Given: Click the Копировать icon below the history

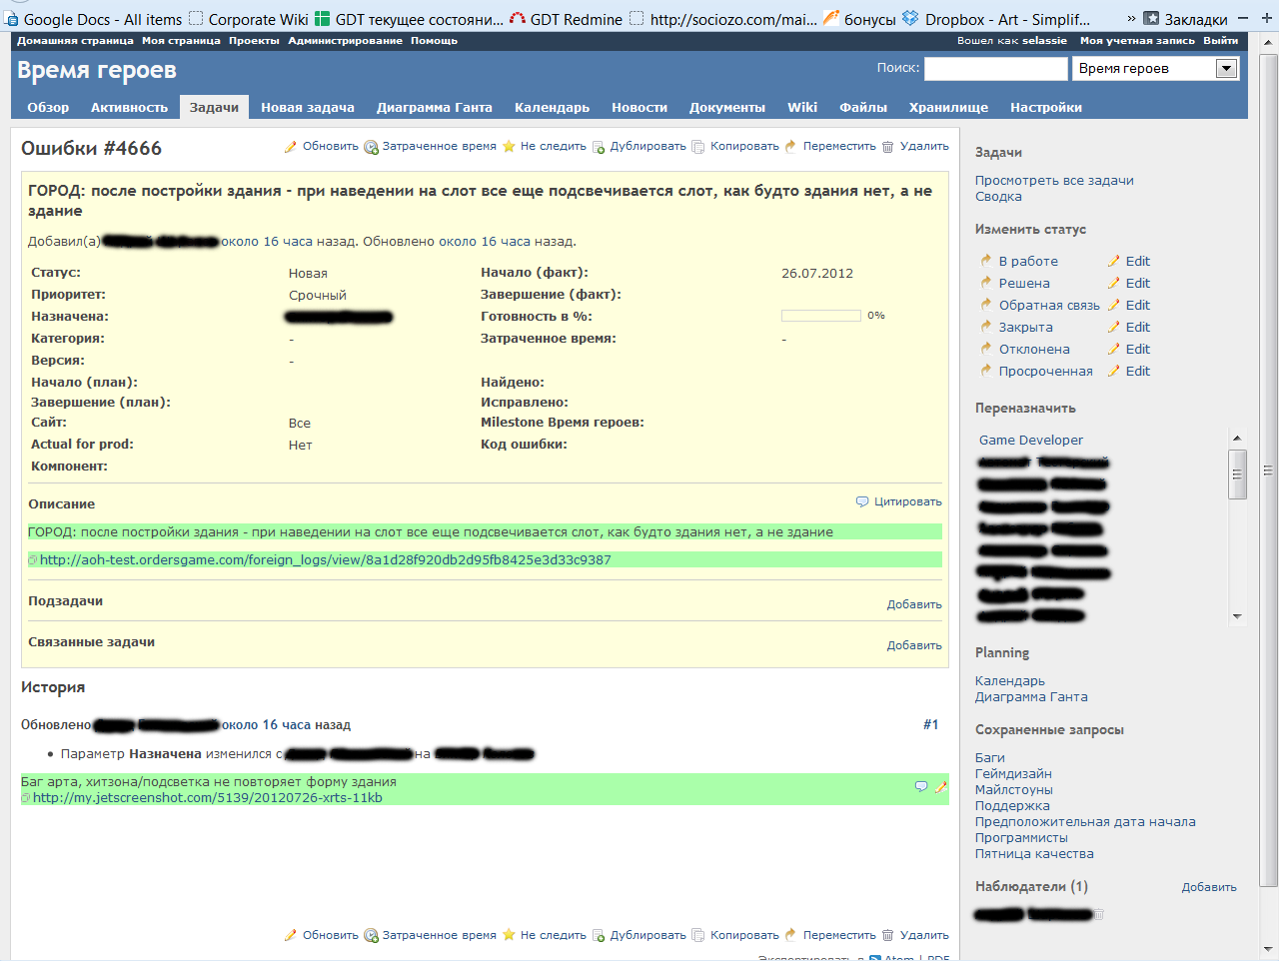Looking at the screenshot, I should [698, 936].
